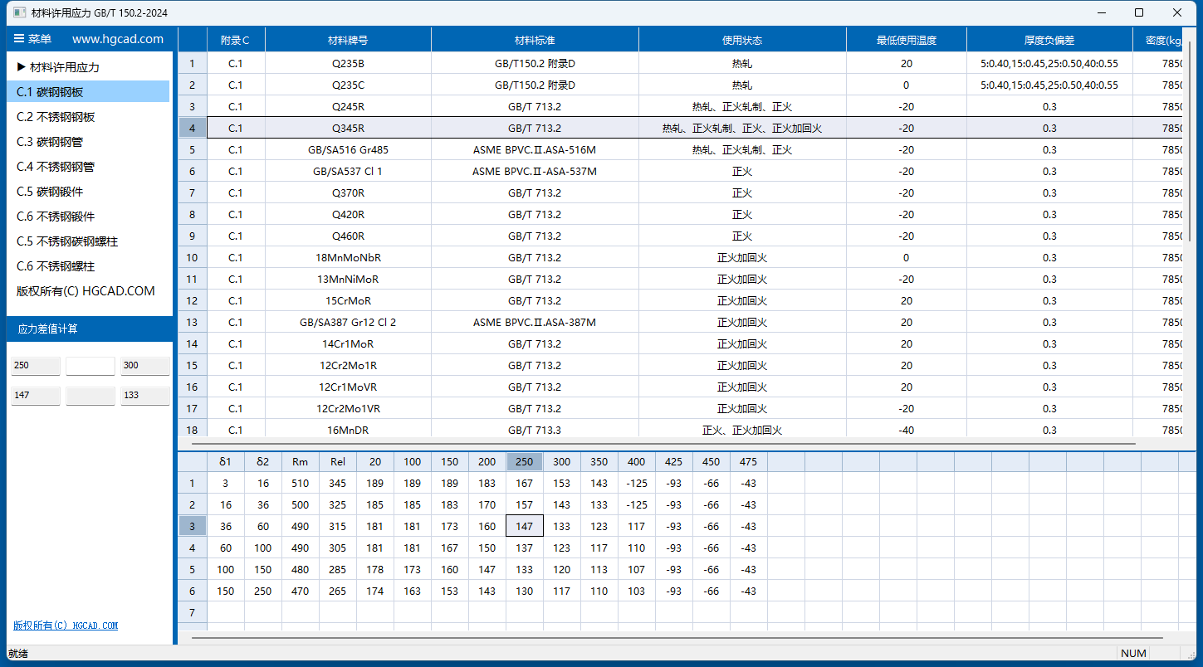1203x667 pixels.
Task: Click the 应力差值计算 panel header
Action: (x=48, y=329)
